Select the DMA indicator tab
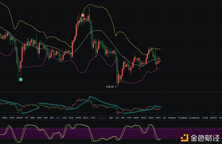 tap(5, 118)
